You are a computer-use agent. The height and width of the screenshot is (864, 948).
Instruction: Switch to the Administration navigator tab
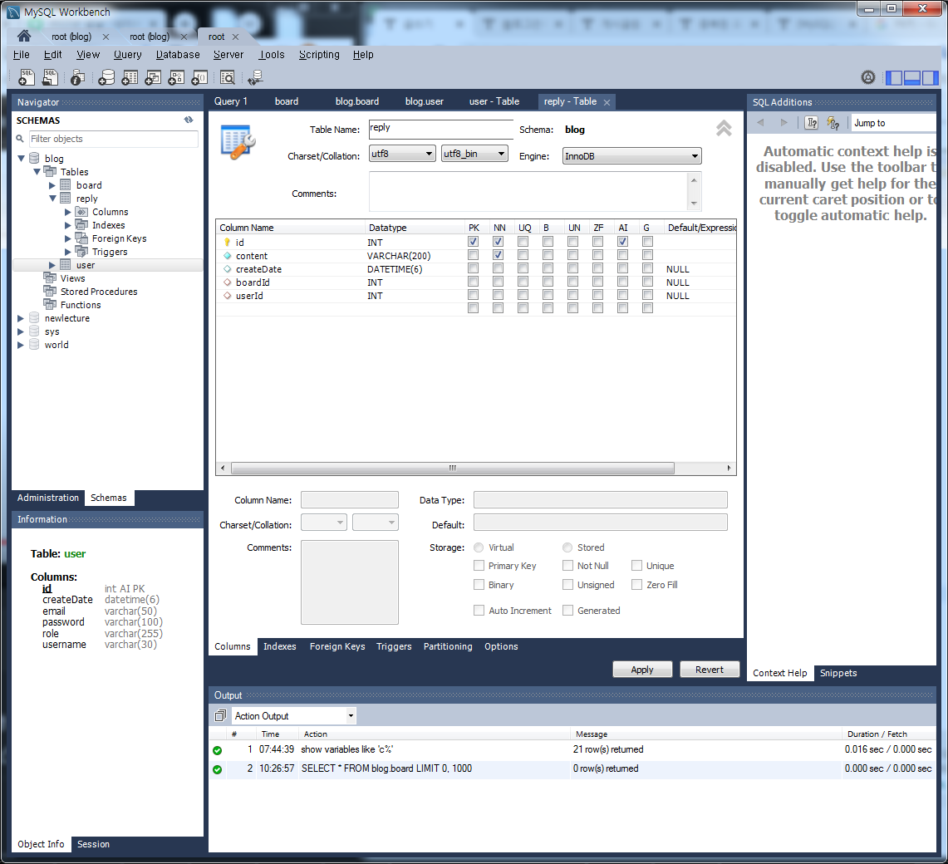[47, 498]
